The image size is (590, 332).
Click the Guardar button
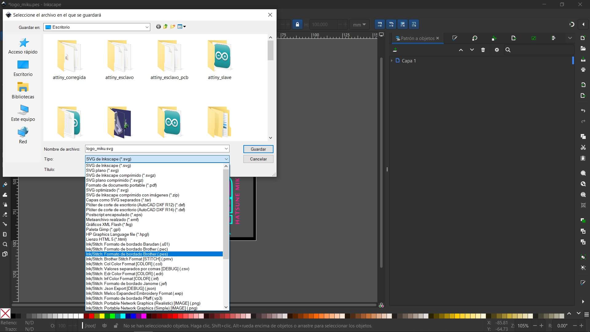pos(258,149)
